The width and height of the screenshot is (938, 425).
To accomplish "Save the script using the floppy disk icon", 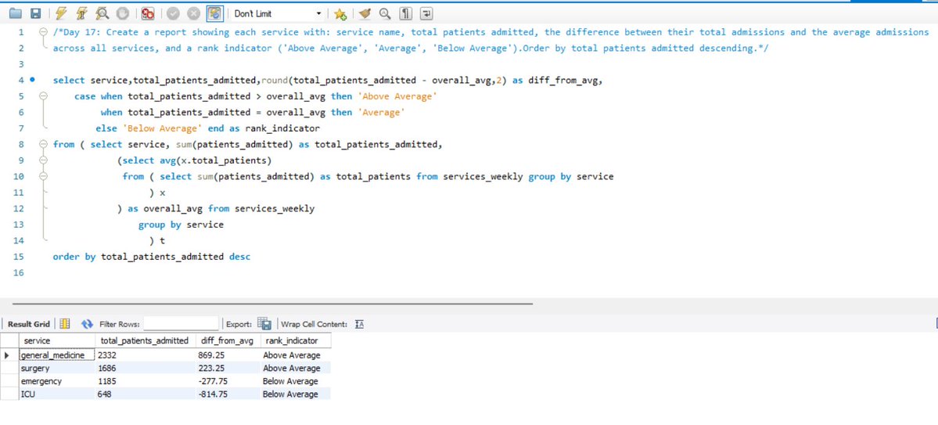I will (35, 13).
